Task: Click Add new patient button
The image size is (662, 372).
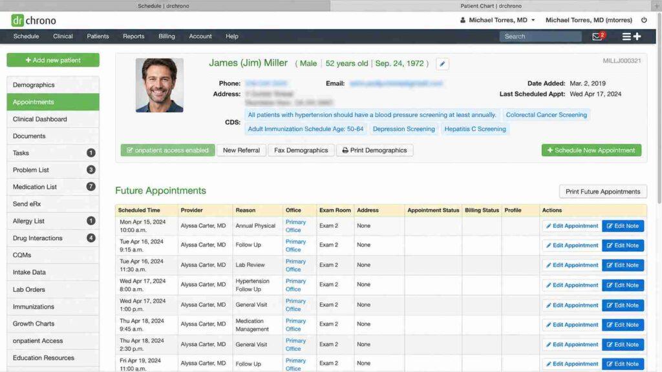Action: (x=53, y=60)
